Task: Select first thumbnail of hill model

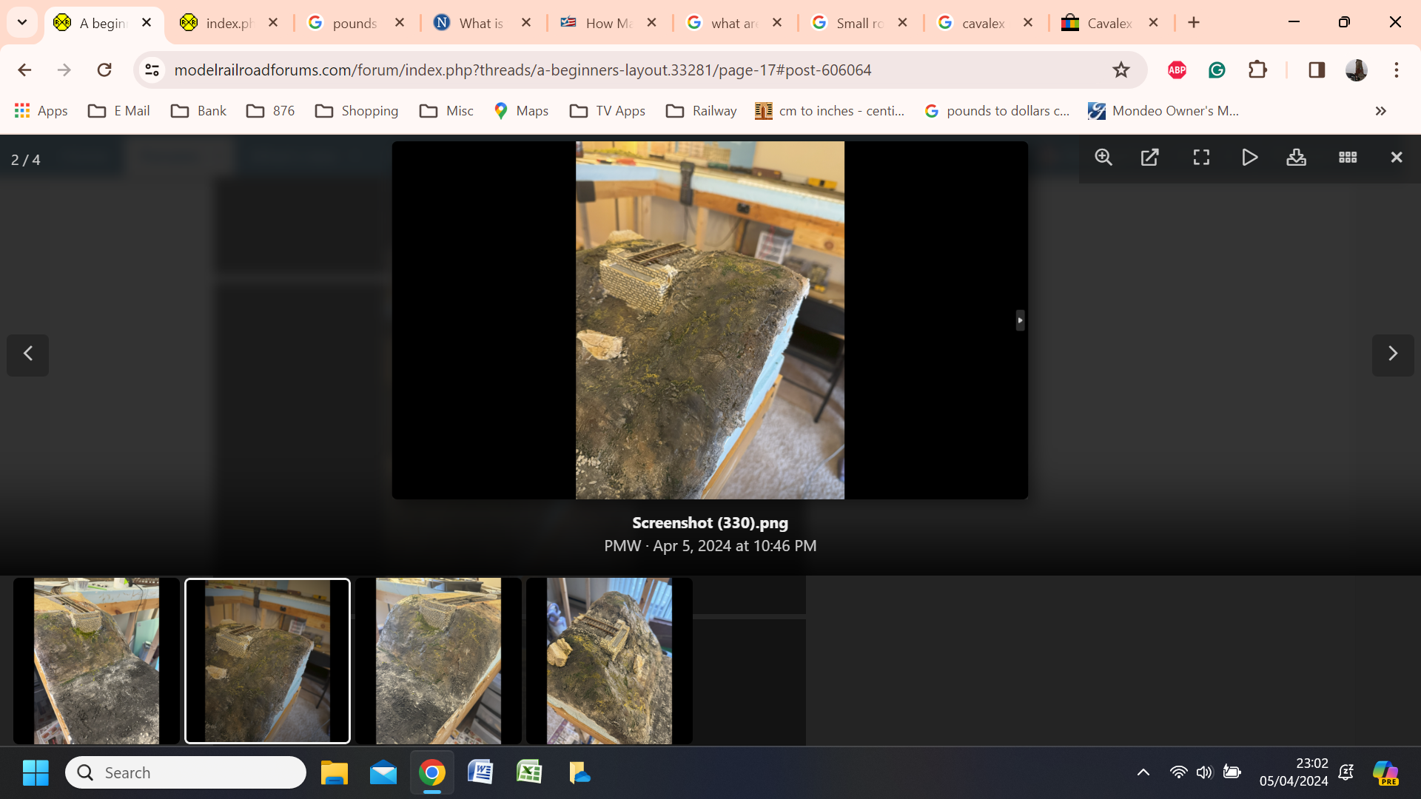Action: (x=96, y=661)
